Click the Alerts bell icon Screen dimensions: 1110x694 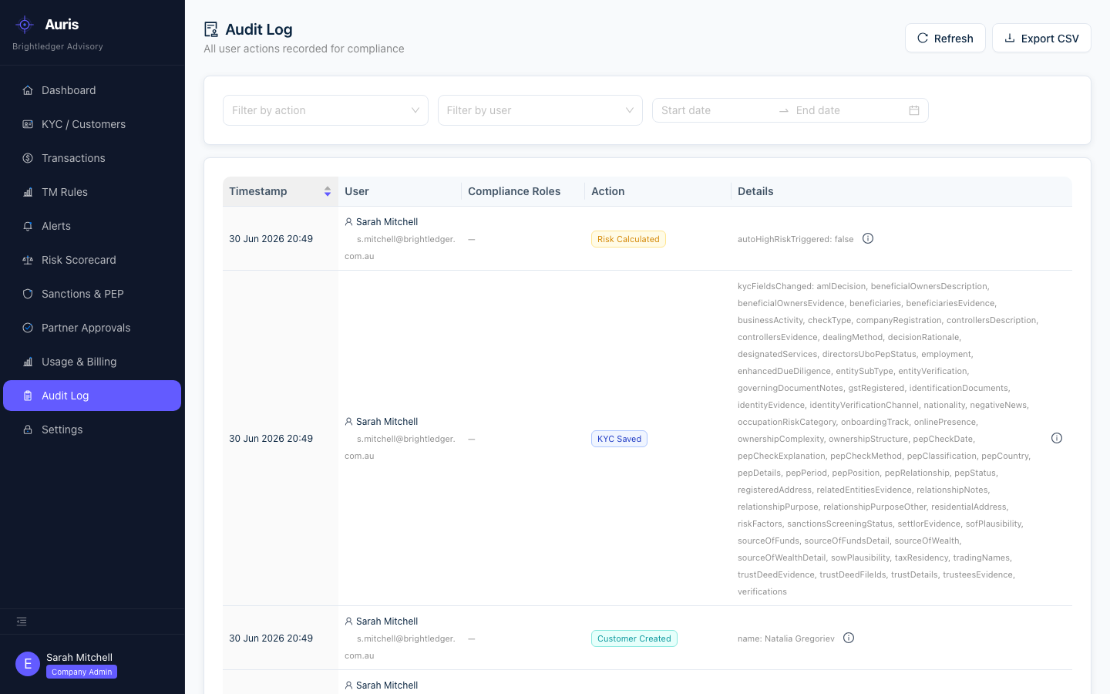(28, 226)
